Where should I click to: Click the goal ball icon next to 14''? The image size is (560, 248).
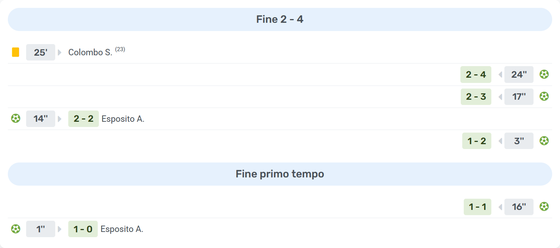tap(16, 119)
